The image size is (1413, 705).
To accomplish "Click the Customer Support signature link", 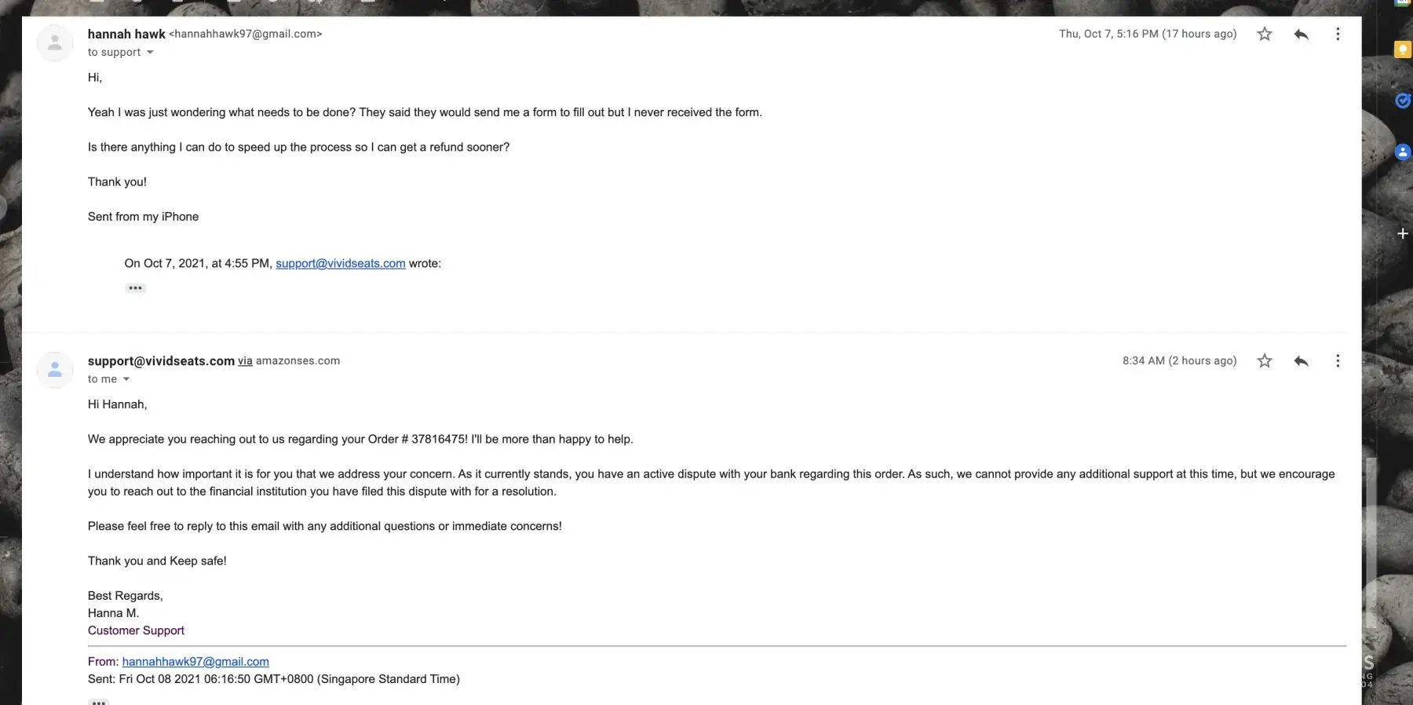I will 136,630.
